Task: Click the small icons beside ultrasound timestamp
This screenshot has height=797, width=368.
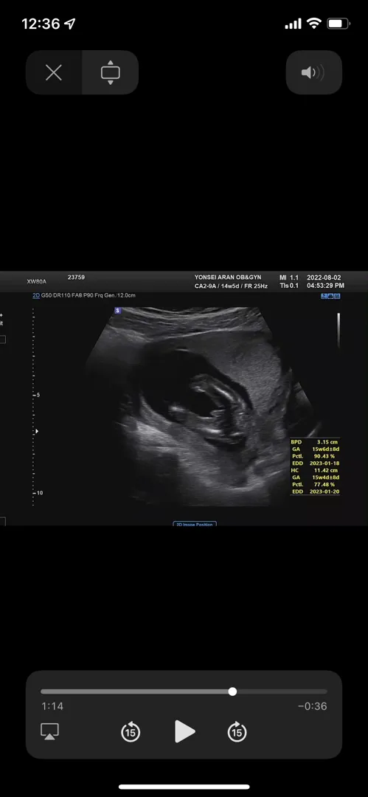Action: (330, 296)
